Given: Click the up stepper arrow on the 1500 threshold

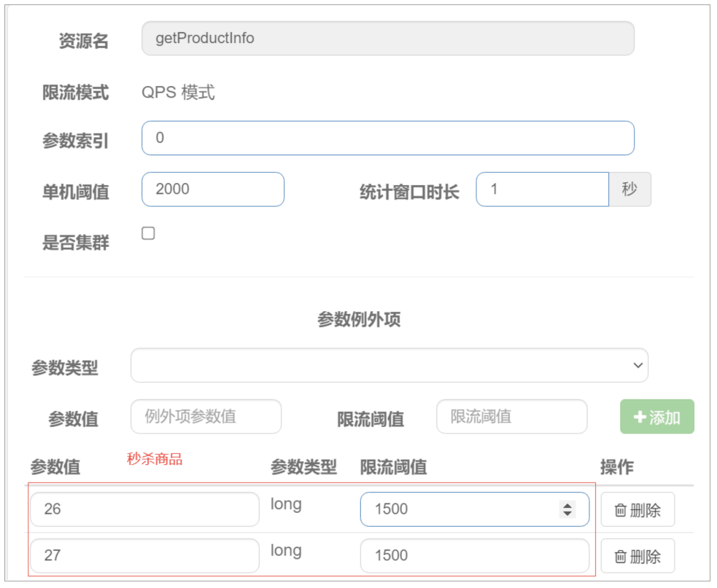Looking at the screenshot, I should 567,504.
